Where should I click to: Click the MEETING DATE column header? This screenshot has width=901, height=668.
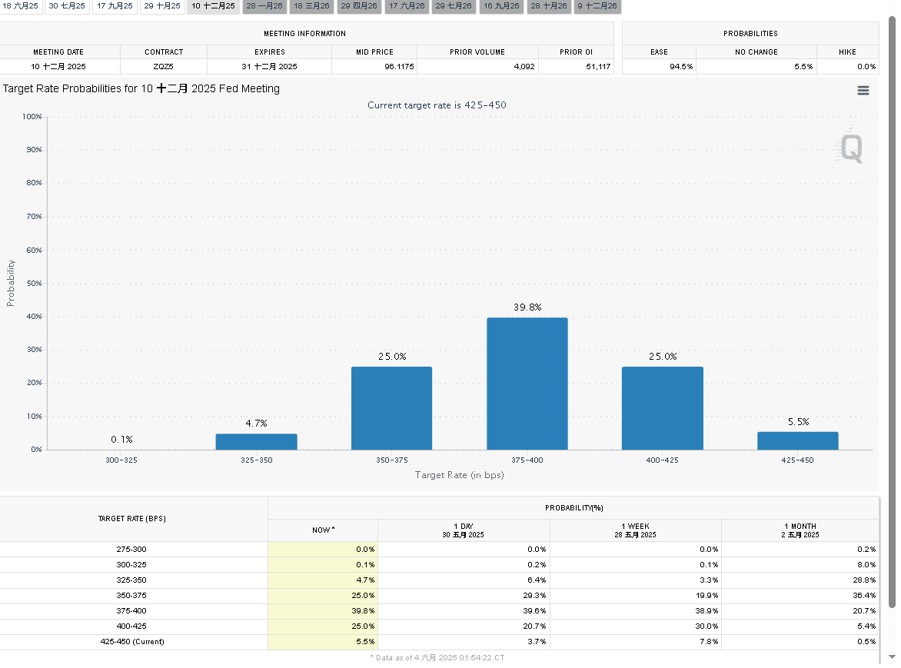click(x=58, y=52)
